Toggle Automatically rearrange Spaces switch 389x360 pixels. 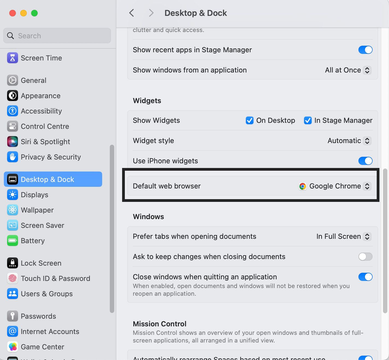click(366, 358)
